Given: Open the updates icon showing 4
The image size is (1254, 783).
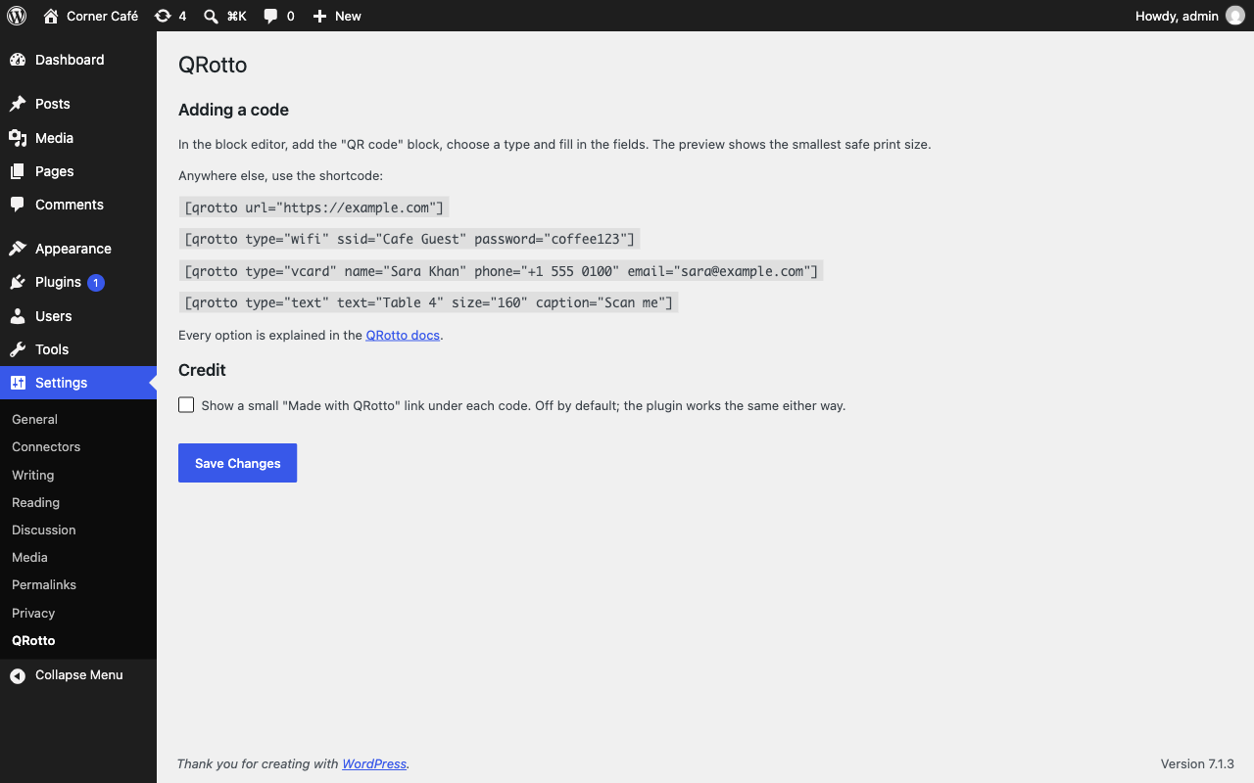Looking at the screenshot, I should coord(163,16).
